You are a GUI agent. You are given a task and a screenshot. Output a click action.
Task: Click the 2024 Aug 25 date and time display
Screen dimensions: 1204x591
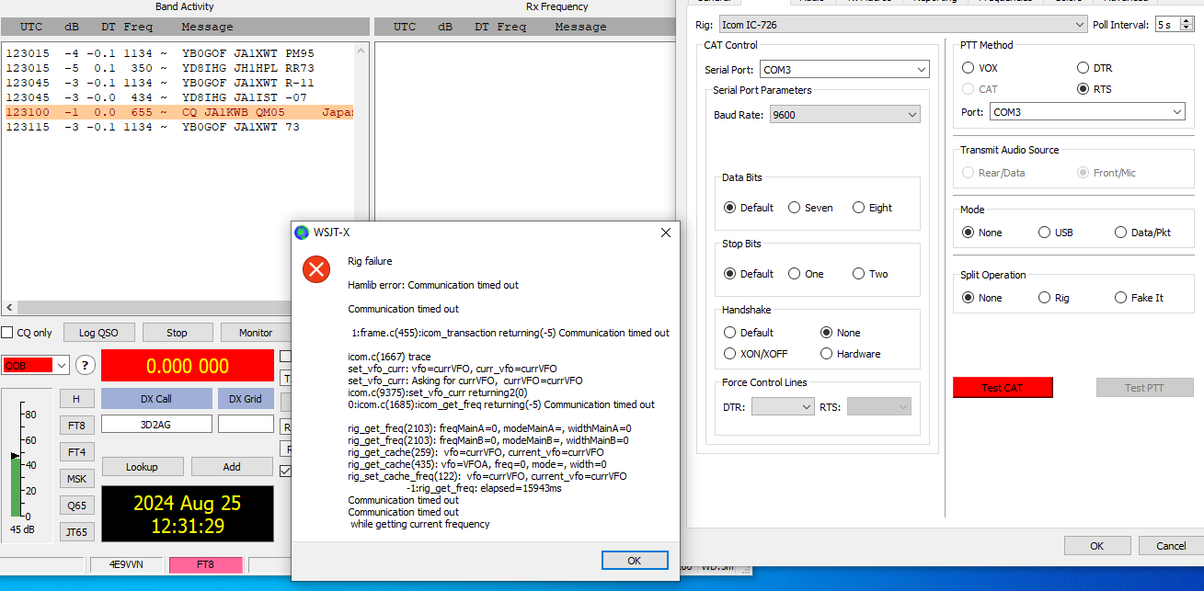(x=188, y=514)
